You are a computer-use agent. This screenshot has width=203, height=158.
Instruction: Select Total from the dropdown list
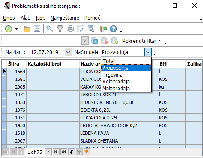point(126,61)
